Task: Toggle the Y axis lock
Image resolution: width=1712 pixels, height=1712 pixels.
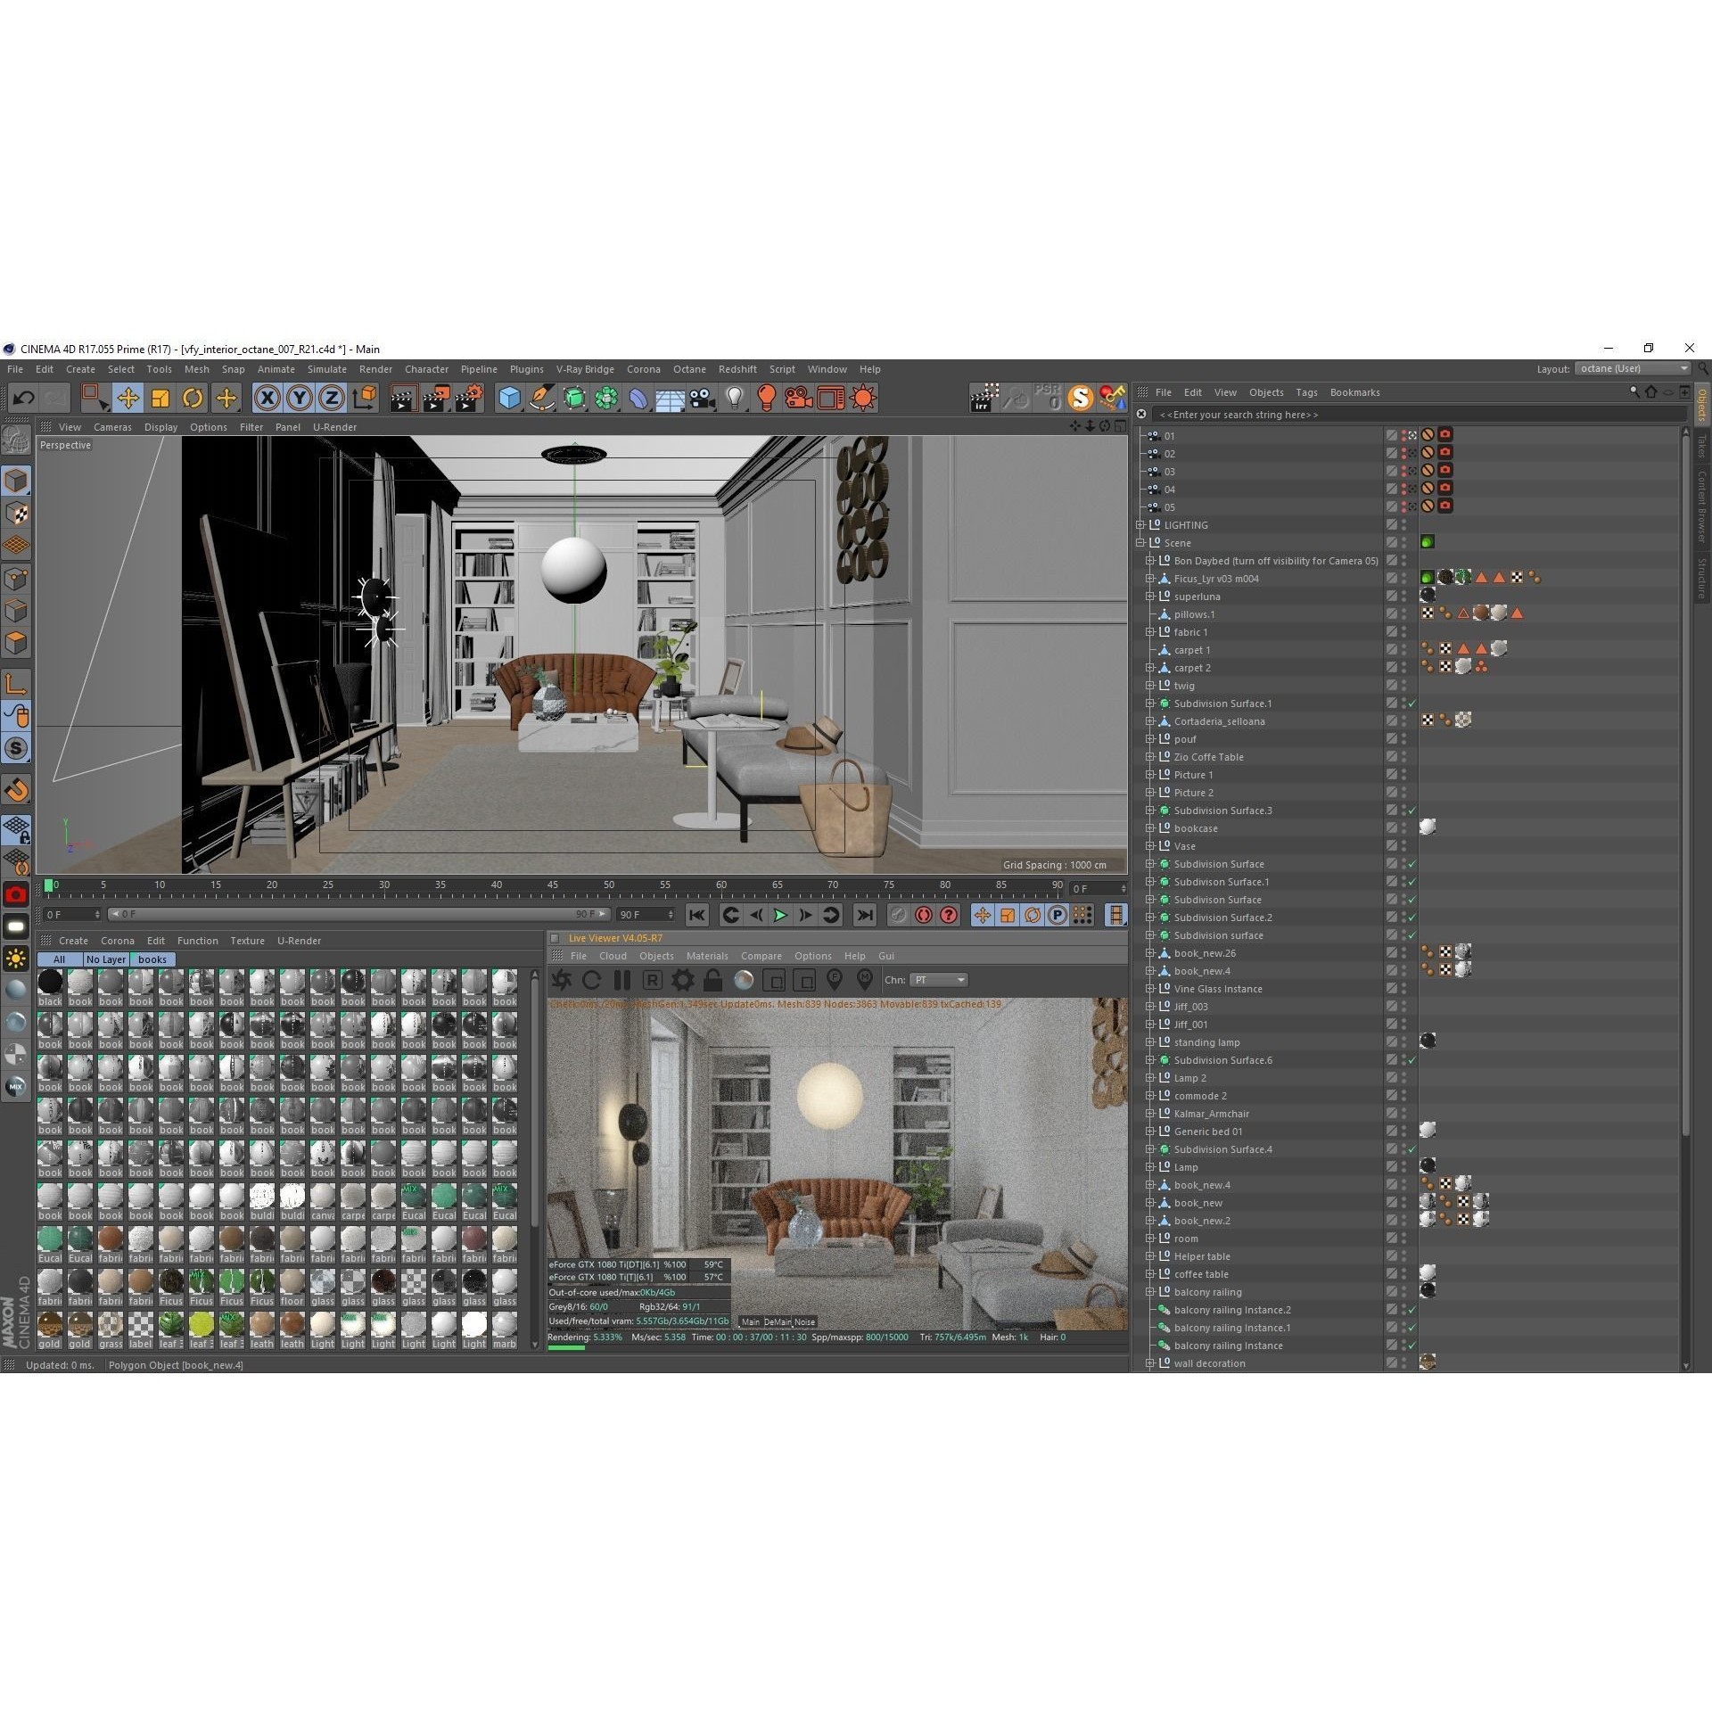Action: pos(300,398)
